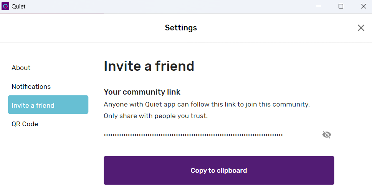Go to the QR Code section
The image size is (372, 190).
pos(25,124)
